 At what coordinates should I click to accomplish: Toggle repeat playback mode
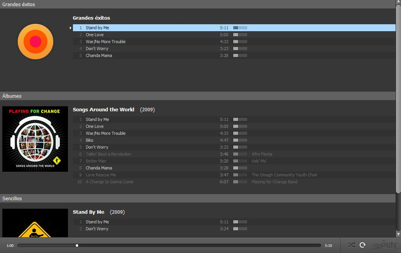click(363, 245)
